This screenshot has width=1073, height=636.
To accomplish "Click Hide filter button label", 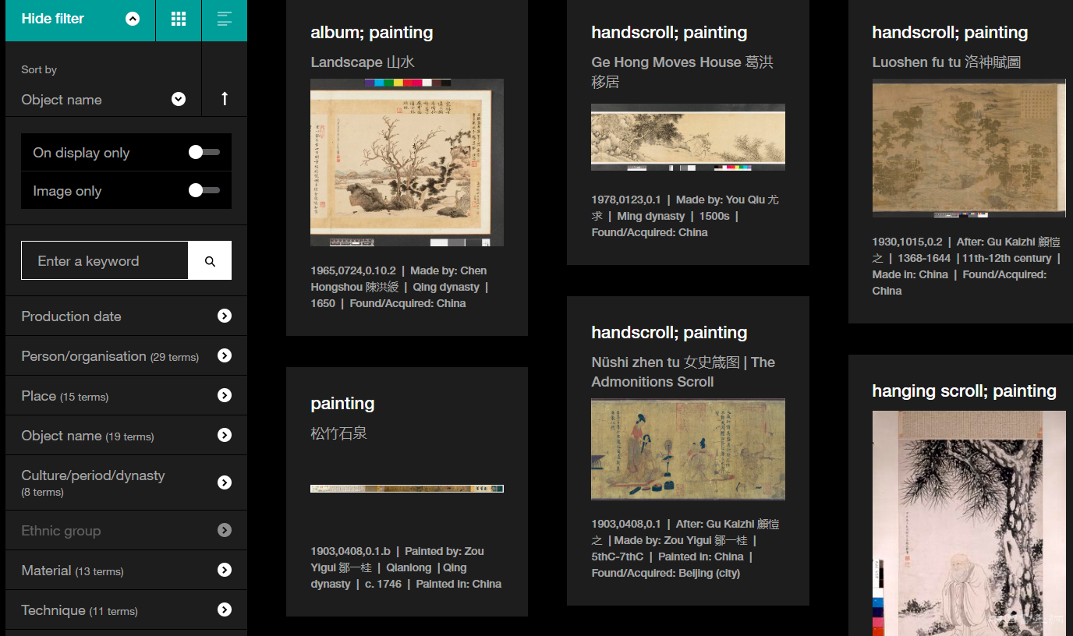I will tap(53, 19).
